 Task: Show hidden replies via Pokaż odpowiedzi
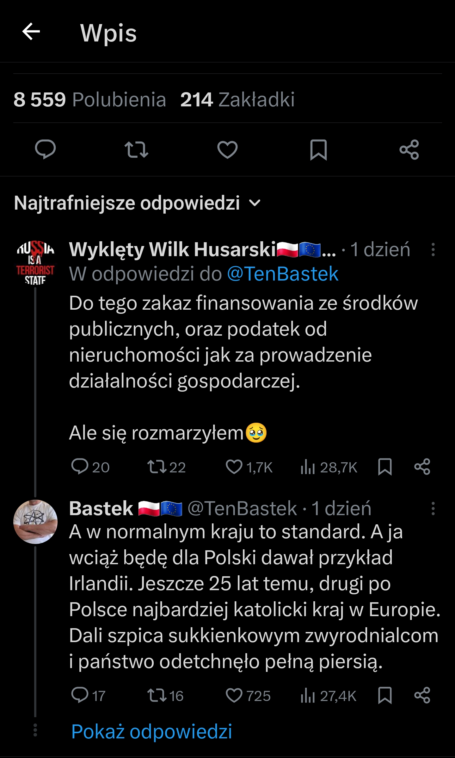[x=152, y=732]
